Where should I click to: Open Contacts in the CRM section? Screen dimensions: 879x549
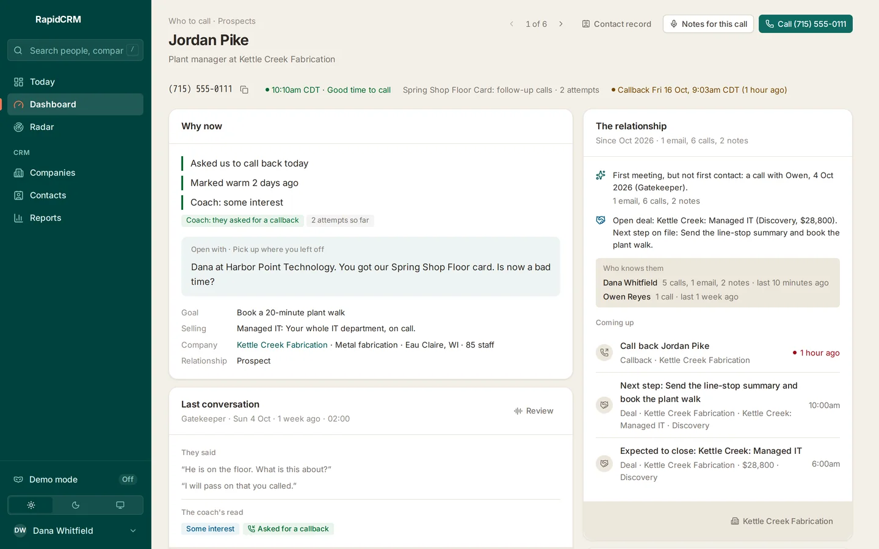76,195
